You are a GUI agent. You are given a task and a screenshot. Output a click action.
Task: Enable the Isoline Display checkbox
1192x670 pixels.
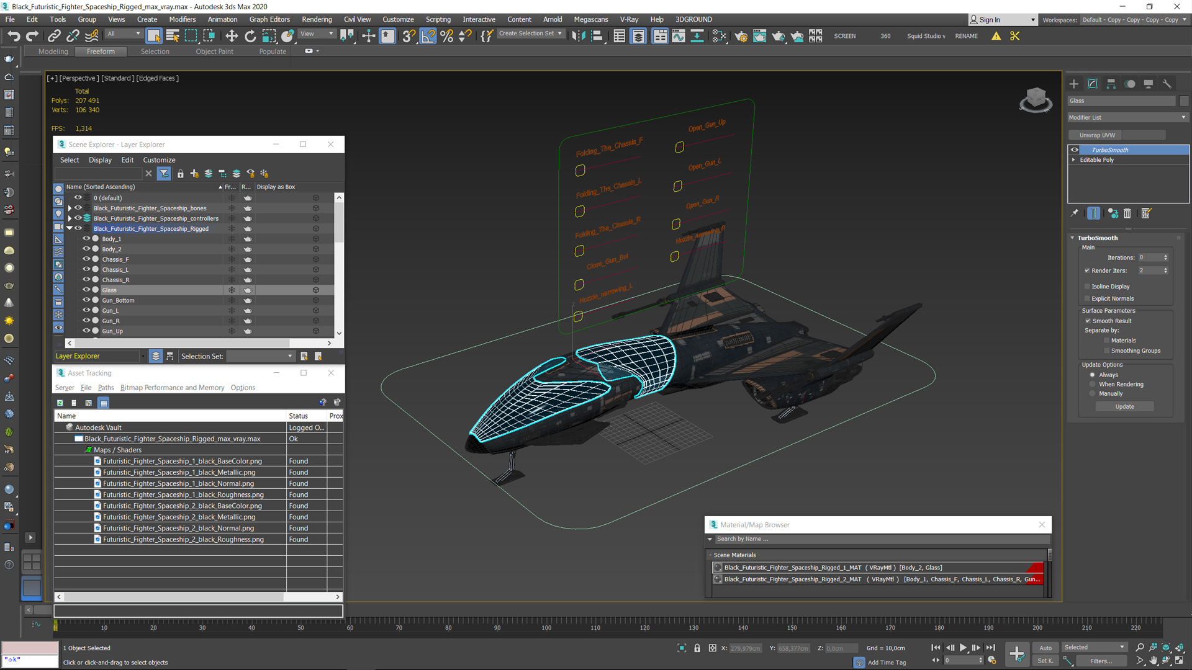click(1087, 287)
